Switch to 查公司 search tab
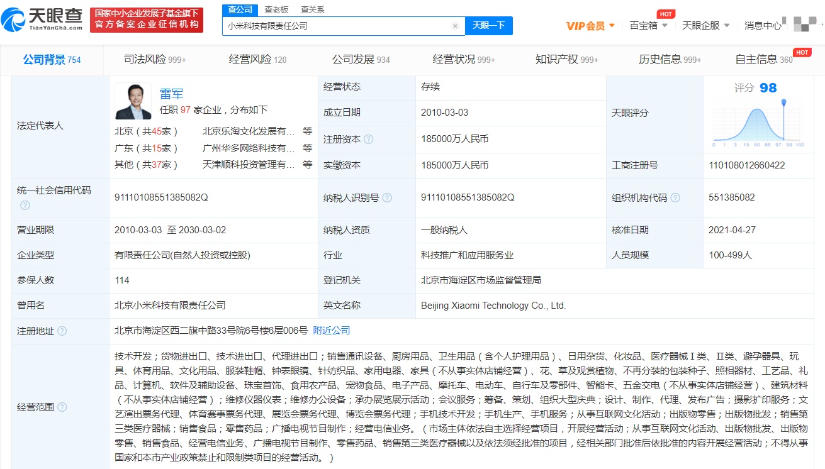The width and height of the screenshot is (825, 469). 240,9
